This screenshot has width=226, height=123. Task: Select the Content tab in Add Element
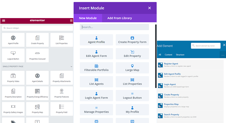(x=168, y=55)
